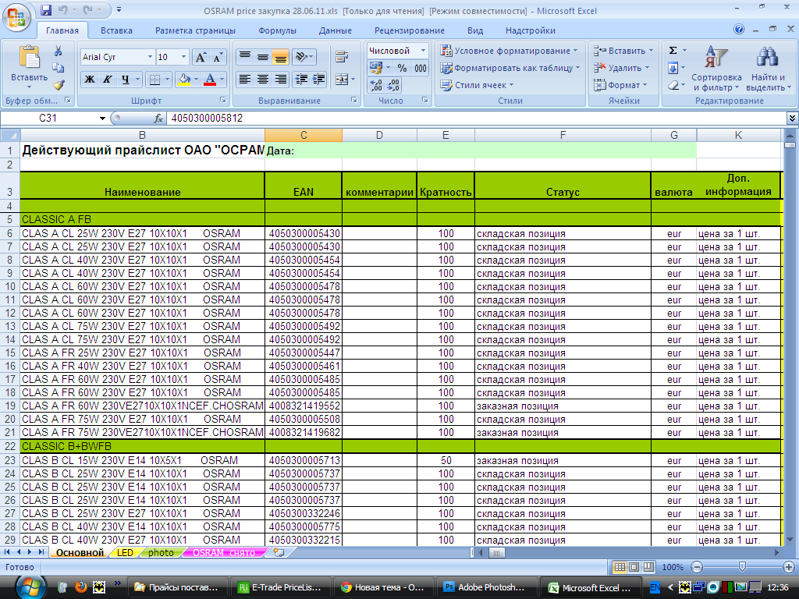Align text left

[x=244, y=80]
